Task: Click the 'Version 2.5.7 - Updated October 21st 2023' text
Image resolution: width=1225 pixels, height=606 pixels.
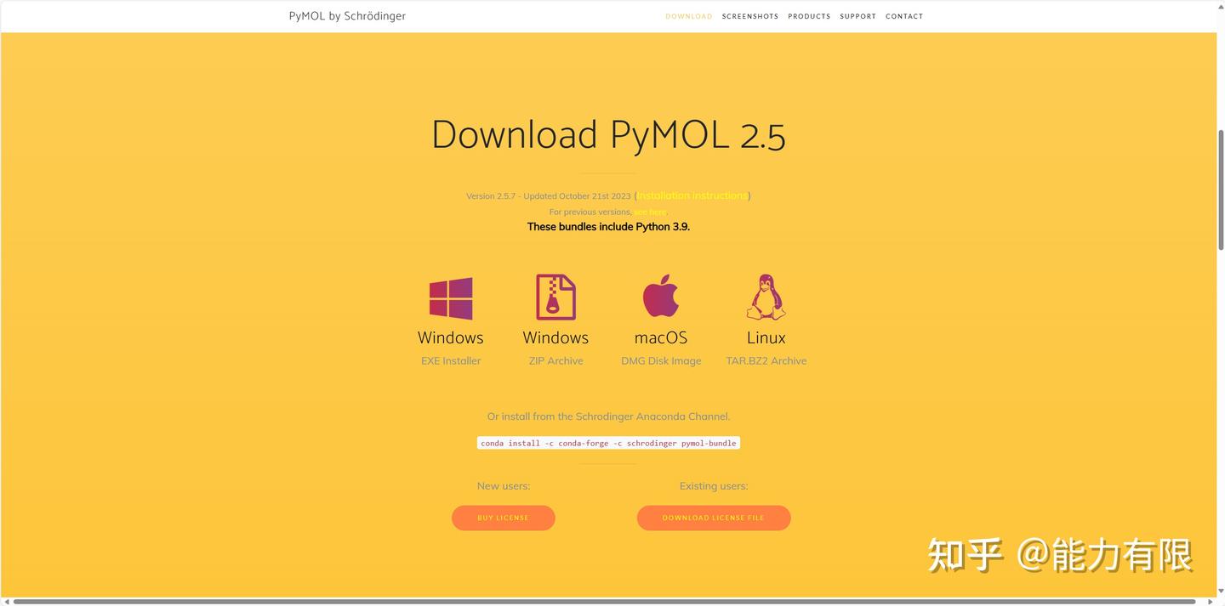Action: (x=549, y=195)
